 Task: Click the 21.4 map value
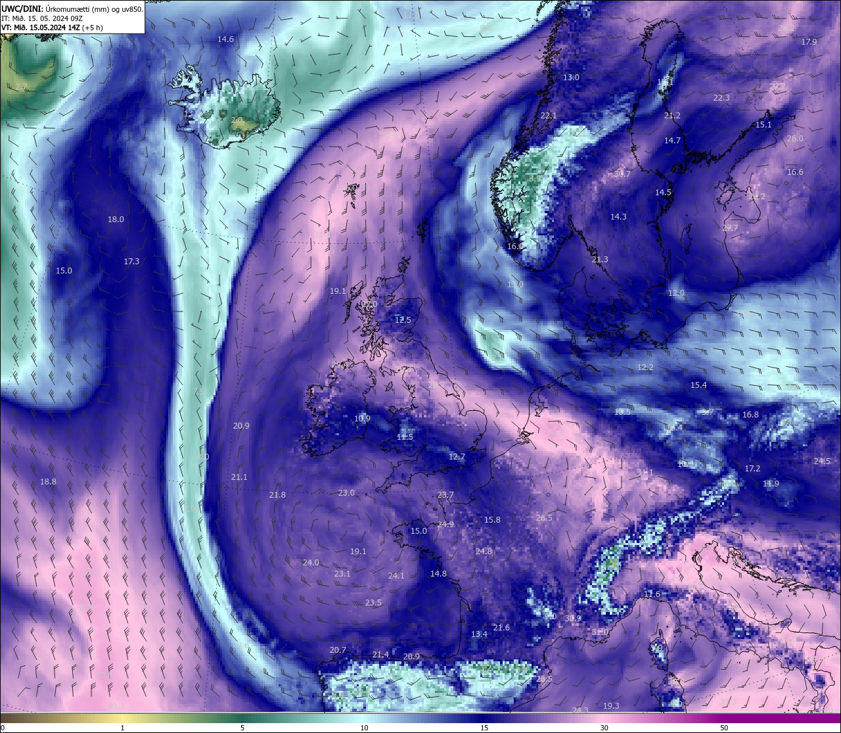[380, 655]
